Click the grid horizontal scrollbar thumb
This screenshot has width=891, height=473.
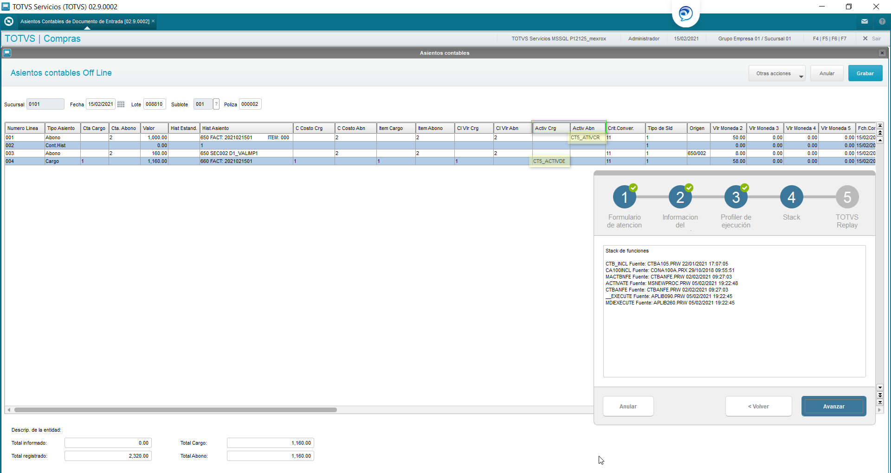click(175, 410)
